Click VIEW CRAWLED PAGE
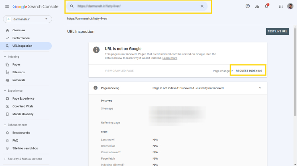The image size is (297, 166). [119, 71]
